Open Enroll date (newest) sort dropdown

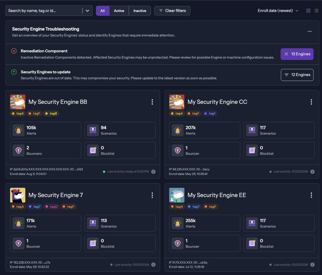[x=278, y=11]
